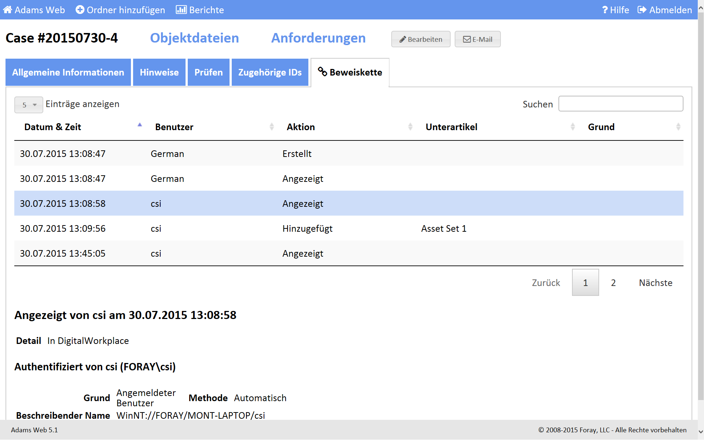Click the chain icon on the Beweiskette tab
704x440 pixels.
(322, 72)
